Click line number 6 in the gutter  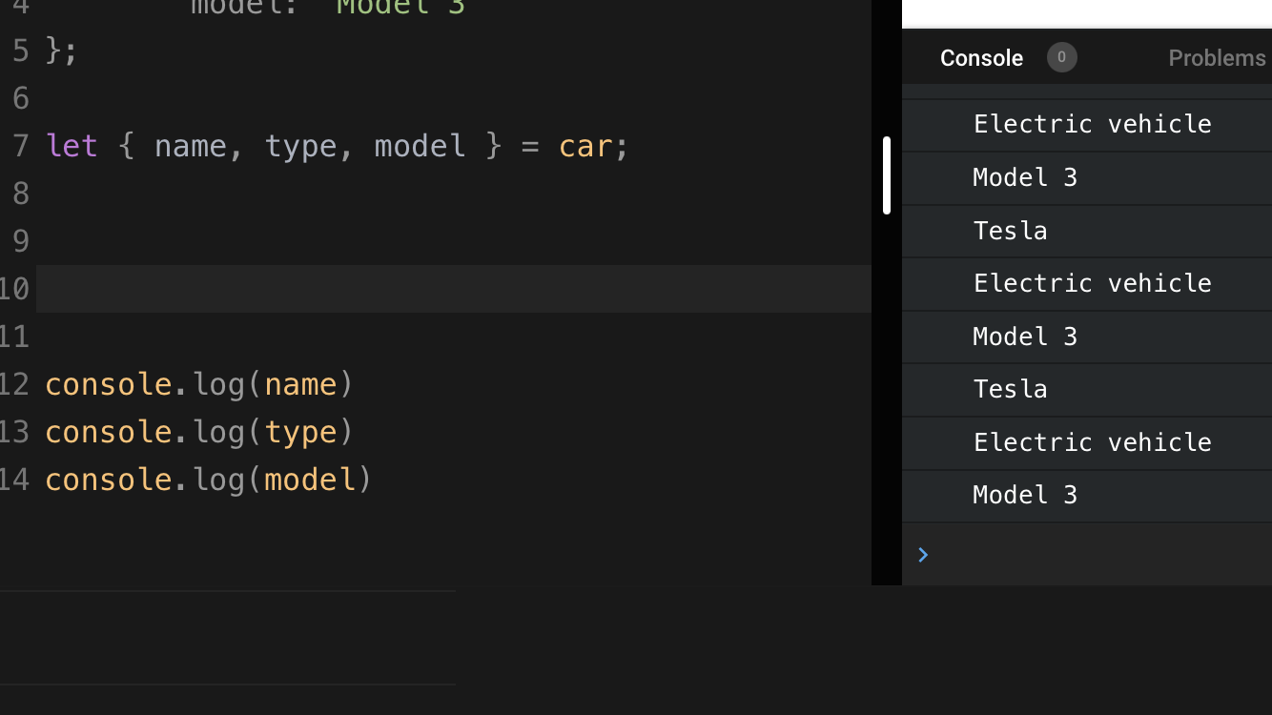(x=20, y=98)
